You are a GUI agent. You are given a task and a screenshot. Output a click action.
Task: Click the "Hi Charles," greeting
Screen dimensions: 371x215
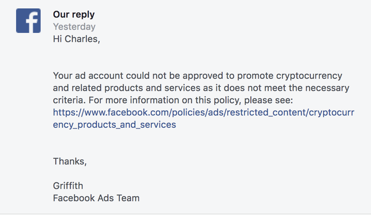[x=76, y=39]
